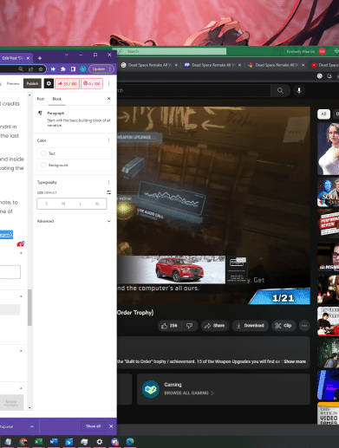This screenshot has height=448, width=339.
Task: Click the Share button
Action: (215, 326)
